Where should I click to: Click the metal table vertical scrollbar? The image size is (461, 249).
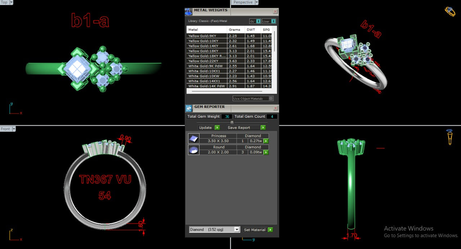pos(274,41)
